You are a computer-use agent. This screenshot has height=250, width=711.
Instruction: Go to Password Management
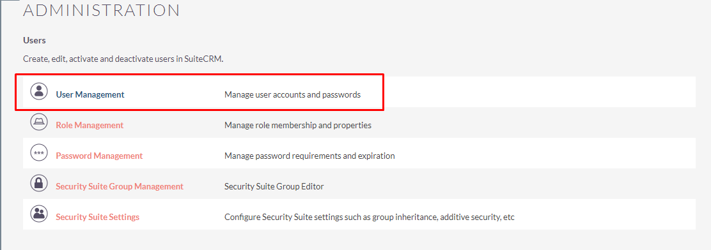[99, 156]
